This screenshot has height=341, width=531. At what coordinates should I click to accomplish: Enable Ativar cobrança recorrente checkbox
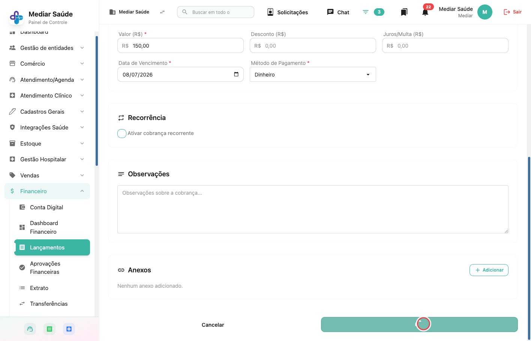(122, 134)
